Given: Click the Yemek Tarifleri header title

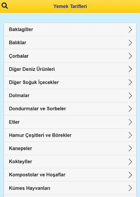Looking at the screenshot, I should click(x=70, y=6).
